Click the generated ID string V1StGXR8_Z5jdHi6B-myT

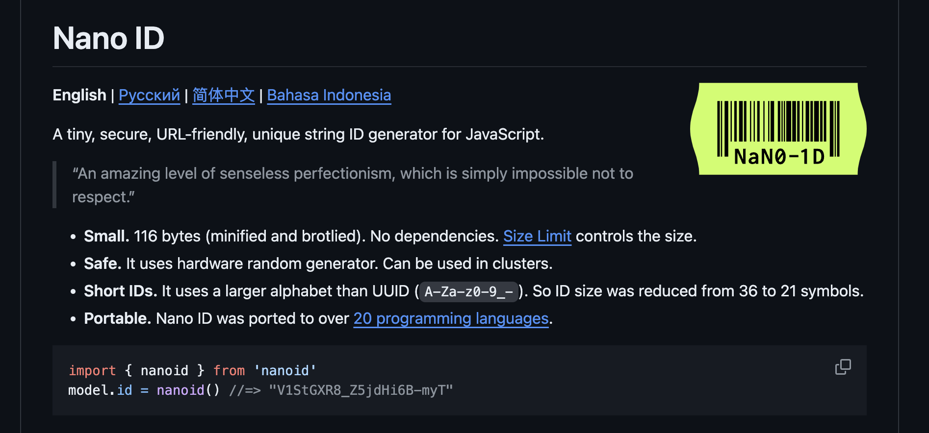[361, 390]
